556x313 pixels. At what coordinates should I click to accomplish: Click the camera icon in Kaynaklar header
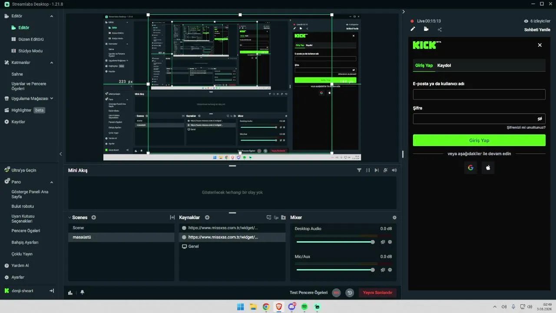(276, 217)
